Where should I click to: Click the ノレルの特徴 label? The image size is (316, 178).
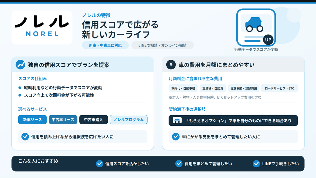[x=96, y=15]
